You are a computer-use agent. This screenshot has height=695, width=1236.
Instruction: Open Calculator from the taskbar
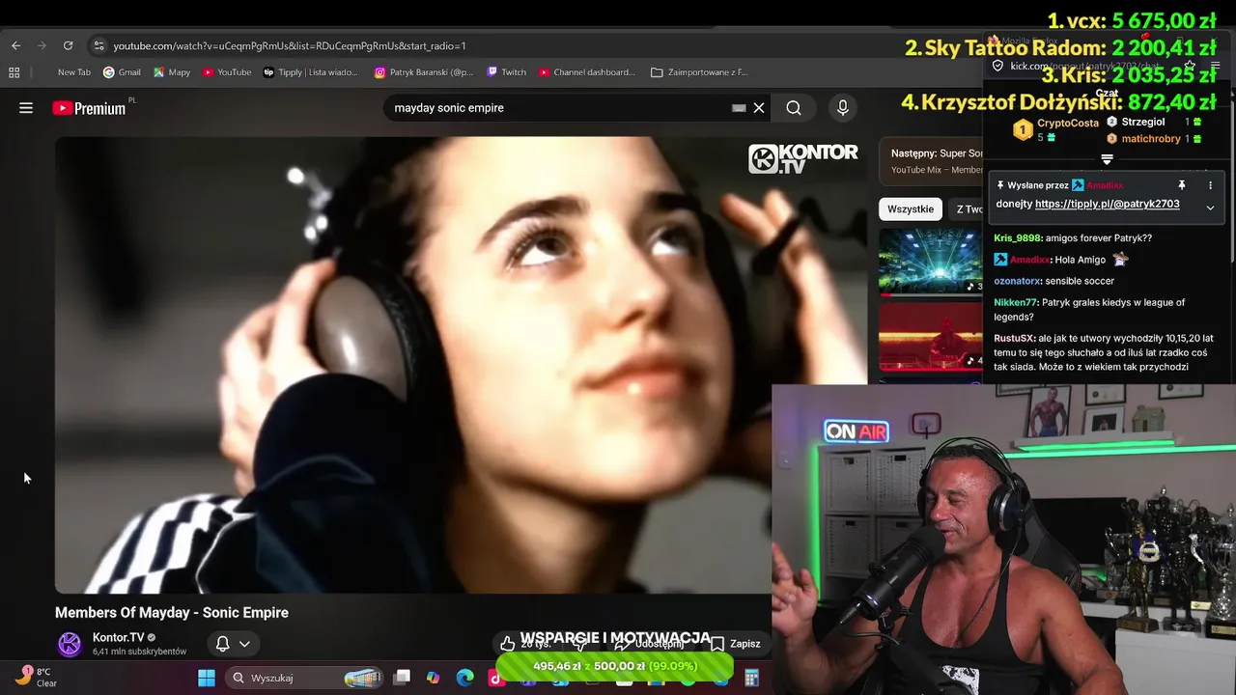click(x=751, y=678)
